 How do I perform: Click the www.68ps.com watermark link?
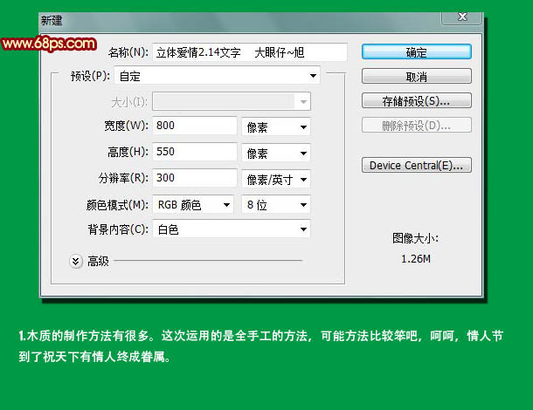pyautogui.click(x=49, y=44)
